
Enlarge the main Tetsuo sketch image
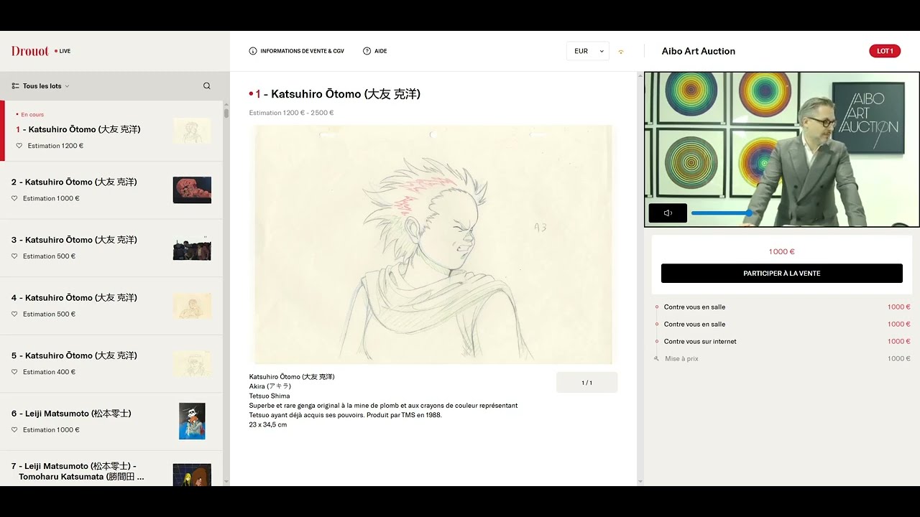(433, 244)
